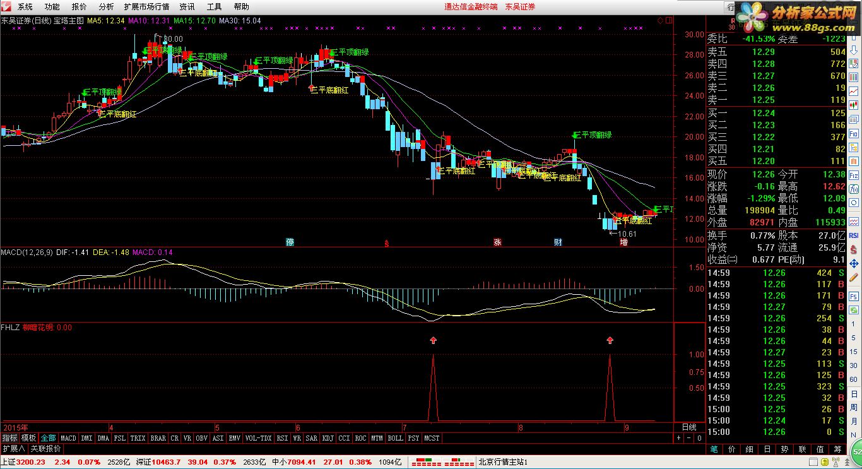Click the '停' event marker on chart
Screen dimensions: 862x469
(x=290, y=242)
